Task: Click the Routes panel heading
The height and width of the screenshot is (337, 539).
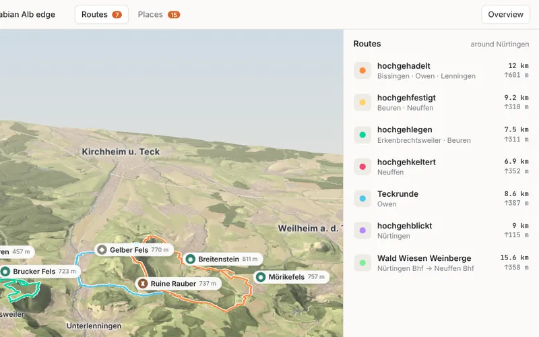Action: 367,44
